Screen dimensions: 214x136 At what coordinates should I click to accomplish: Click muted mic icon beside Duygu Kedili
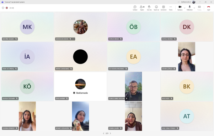175,39
